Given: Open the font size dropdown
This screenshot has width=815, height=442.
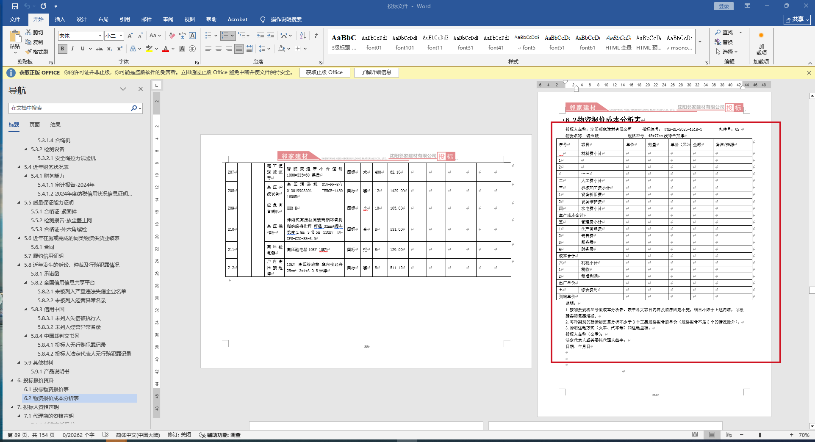Looking at the screenshot, I should pyautogui.click(x=121, y=36).
